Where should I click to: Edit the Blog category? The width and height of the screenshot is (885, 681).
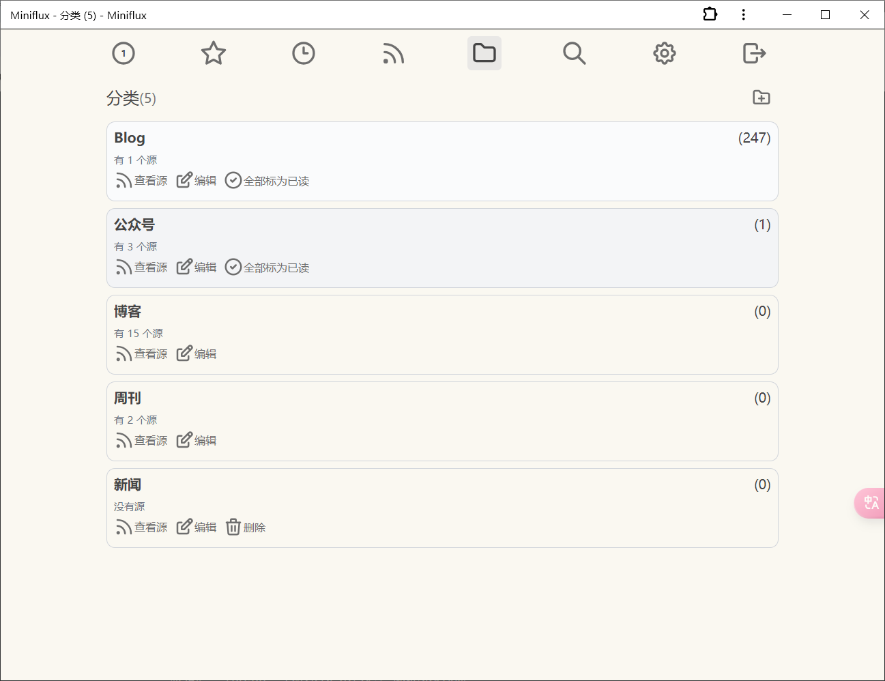coord(197,180)
